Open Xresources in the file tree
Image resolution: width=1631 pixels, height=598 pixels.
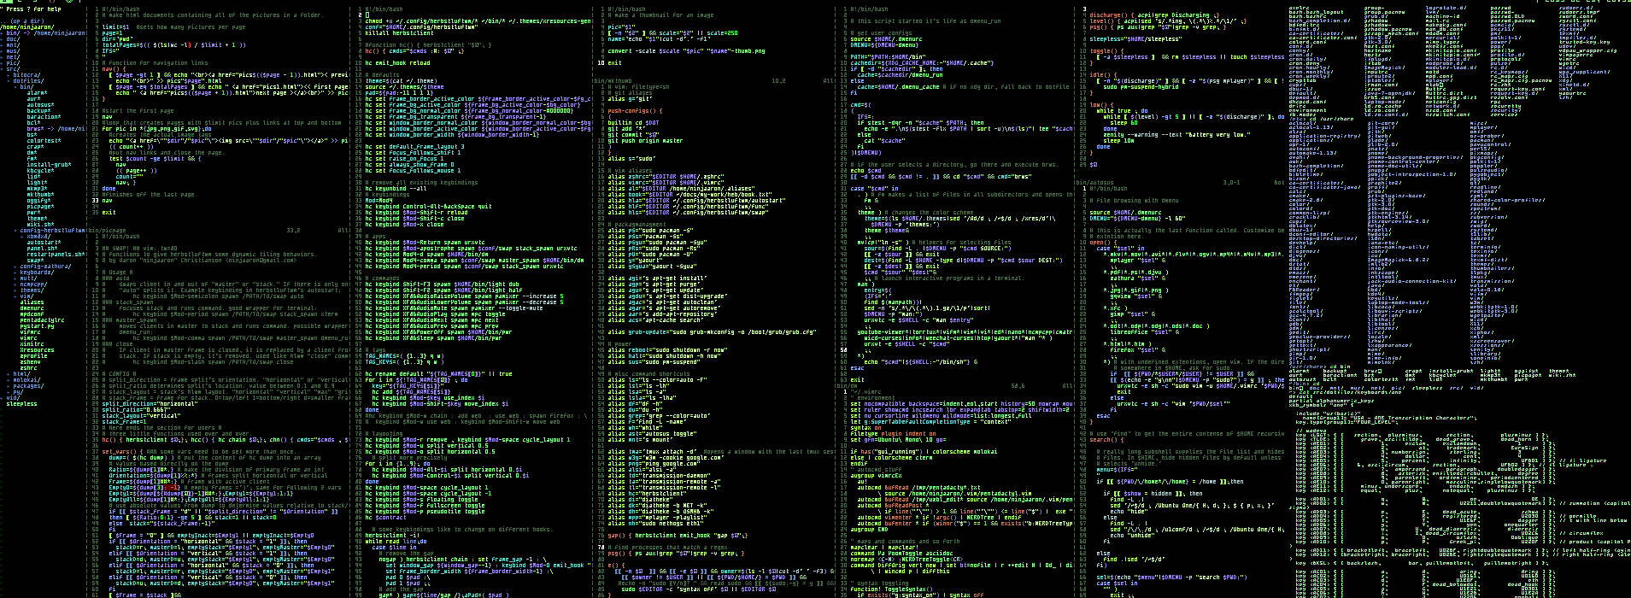[x=38, y=349]
